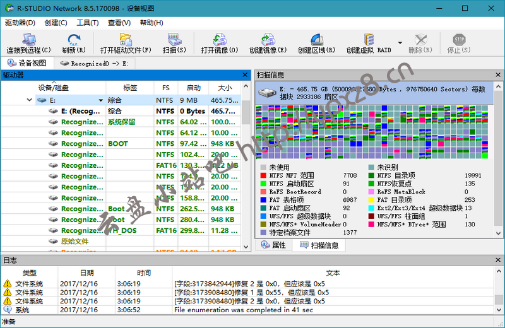The image size is (505, 328).
Task: Close the 日志 panel
Action: (498, 260)
